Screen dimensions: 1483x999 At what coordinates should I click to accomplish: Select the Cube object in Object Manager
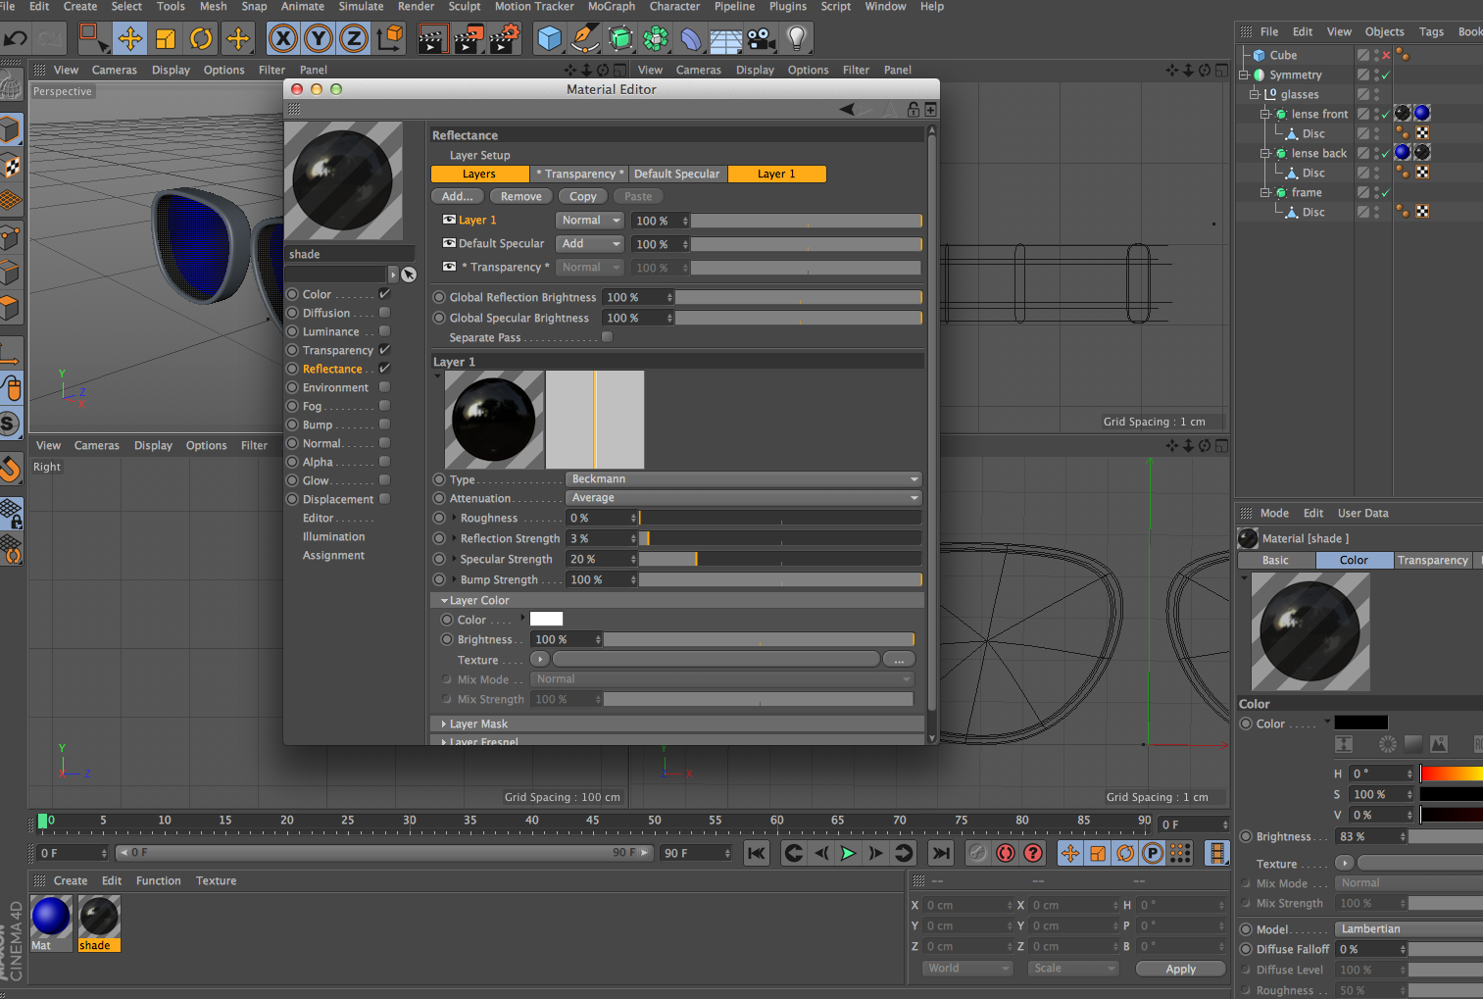coord(1283,56)
